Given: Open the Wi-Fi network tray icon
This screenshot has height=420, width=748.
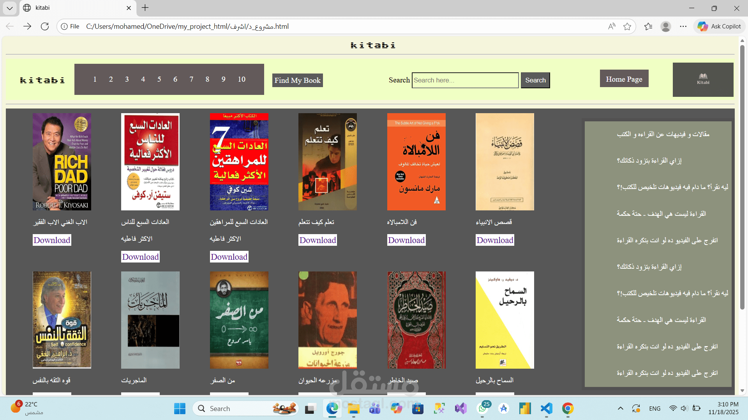Looking at the screenshot, I should point(673,408).
